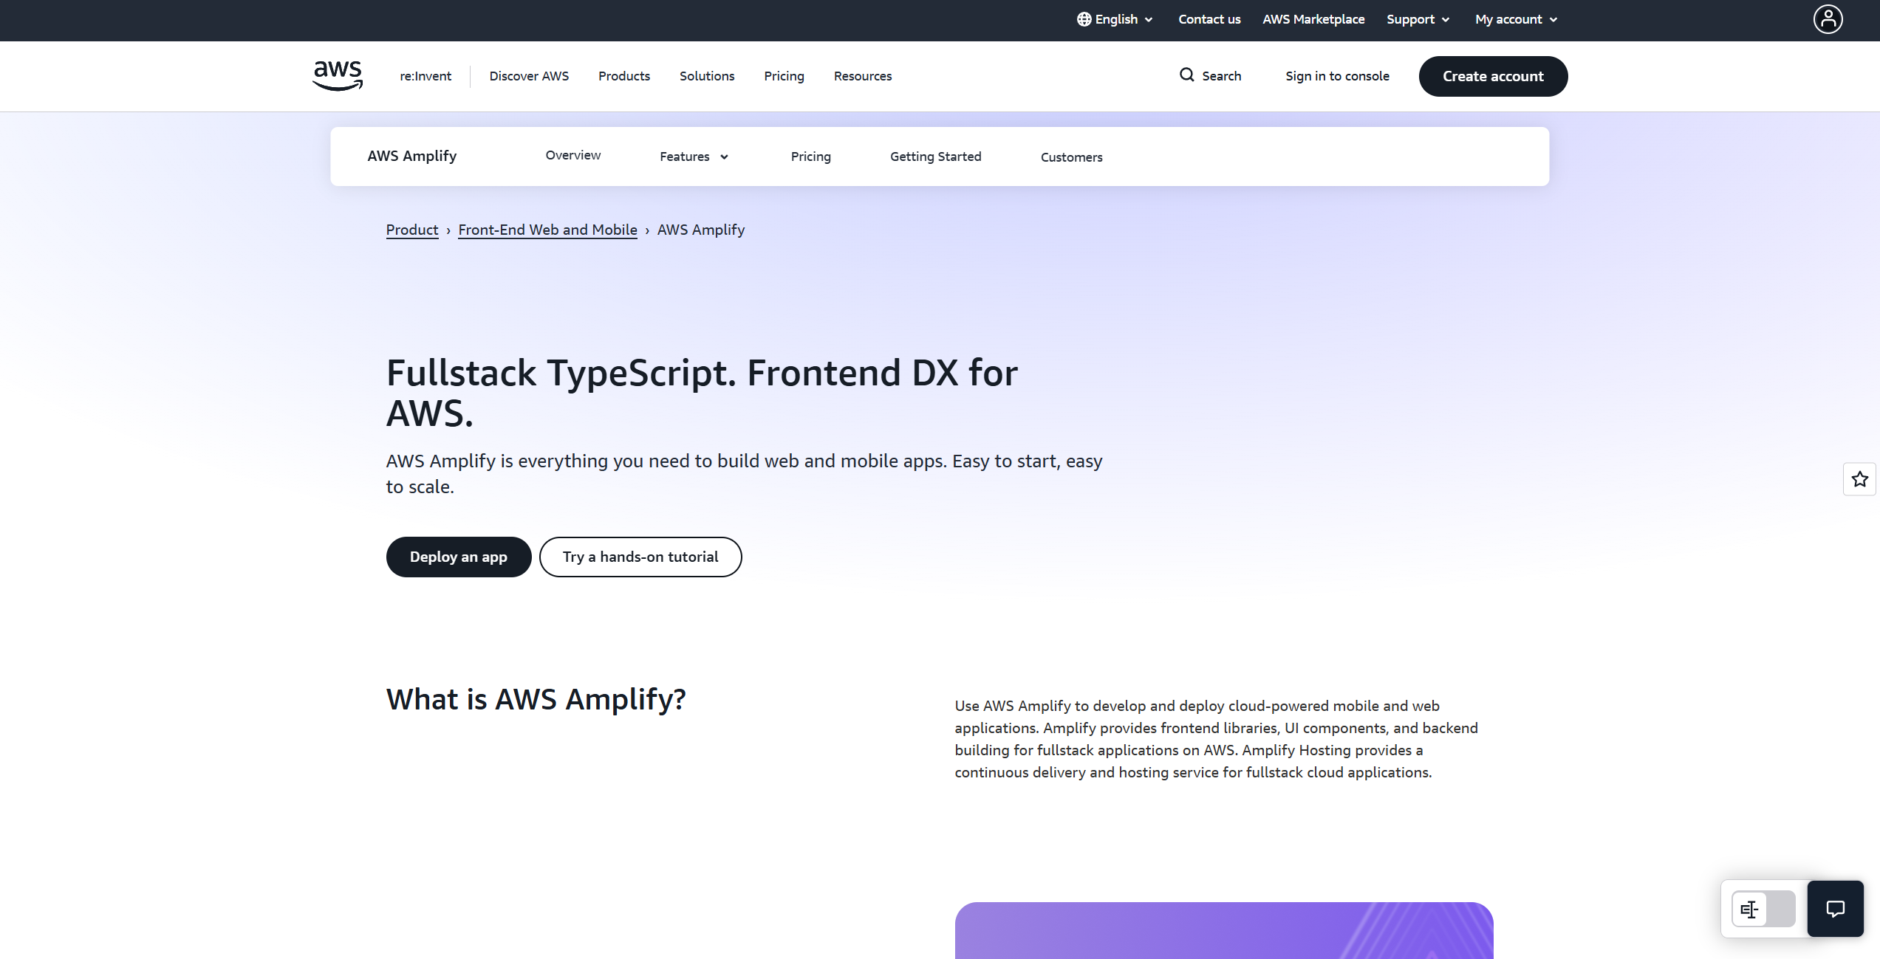The image size is (1880, 959).
Task: Click the search magnifier icon
Action: point(1186,75)
